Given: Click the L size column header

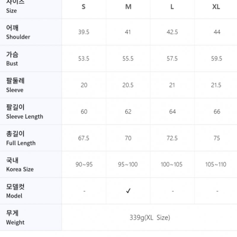Looking at the screenshot, I should coord(172,7).
